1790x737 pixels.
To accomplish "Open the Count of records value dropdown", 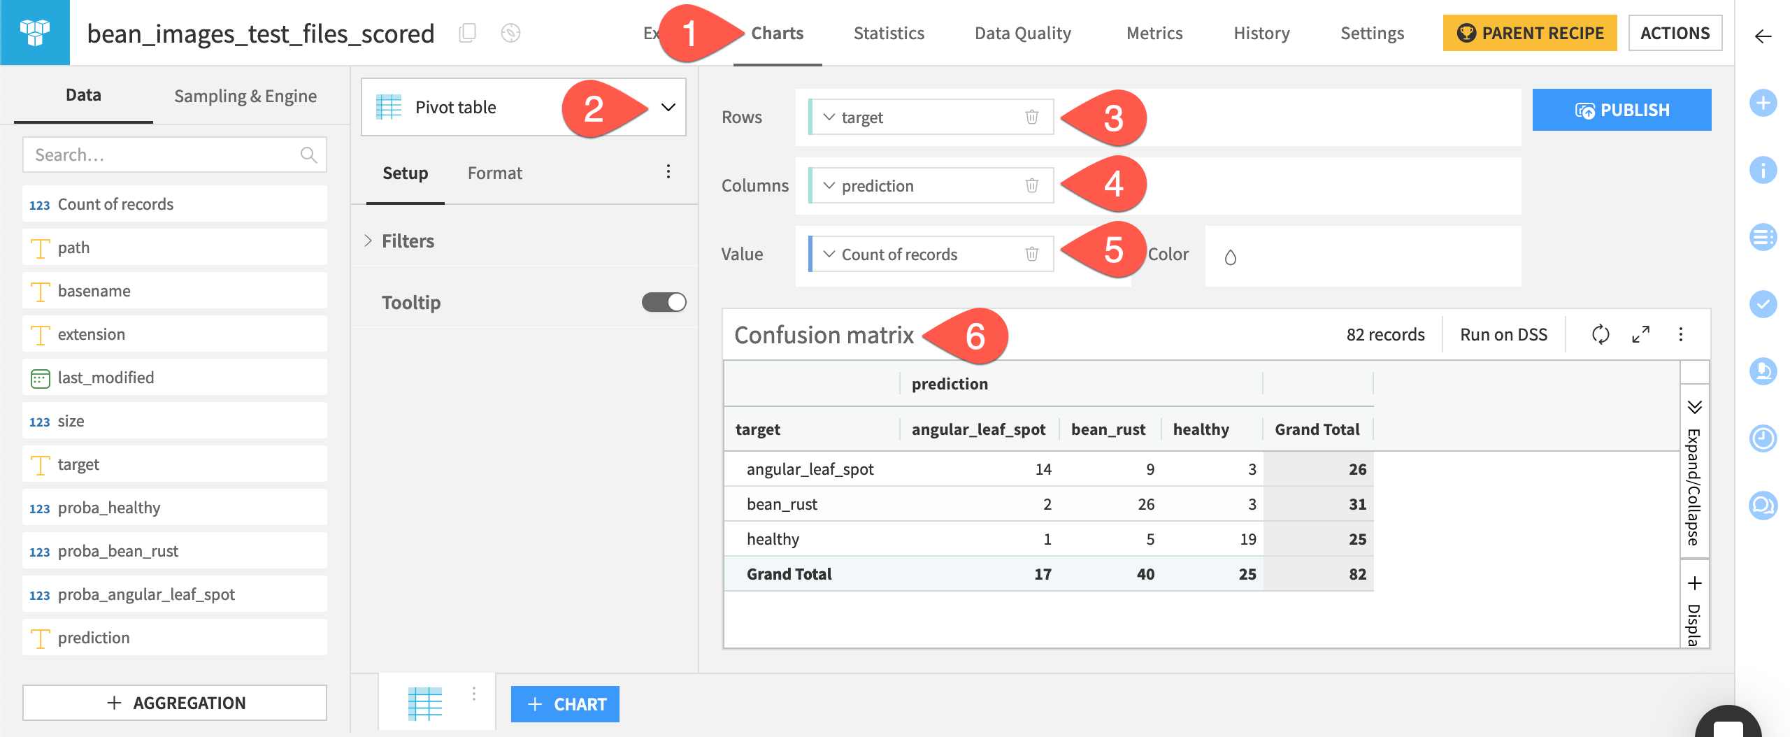I will [829, 254].
